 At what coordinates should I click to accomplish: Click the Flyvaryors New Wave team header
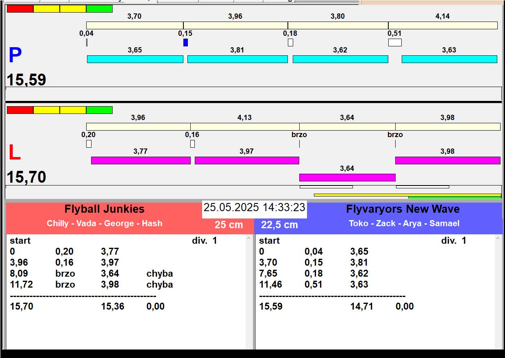tap(403, 209)
